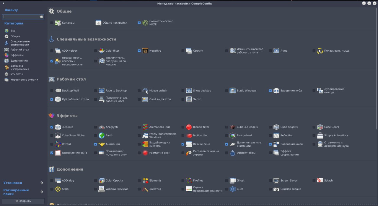Open the Opacify plugin icon
The height and width of the screenshot is (206, 378).
click(x=189, y=51)
